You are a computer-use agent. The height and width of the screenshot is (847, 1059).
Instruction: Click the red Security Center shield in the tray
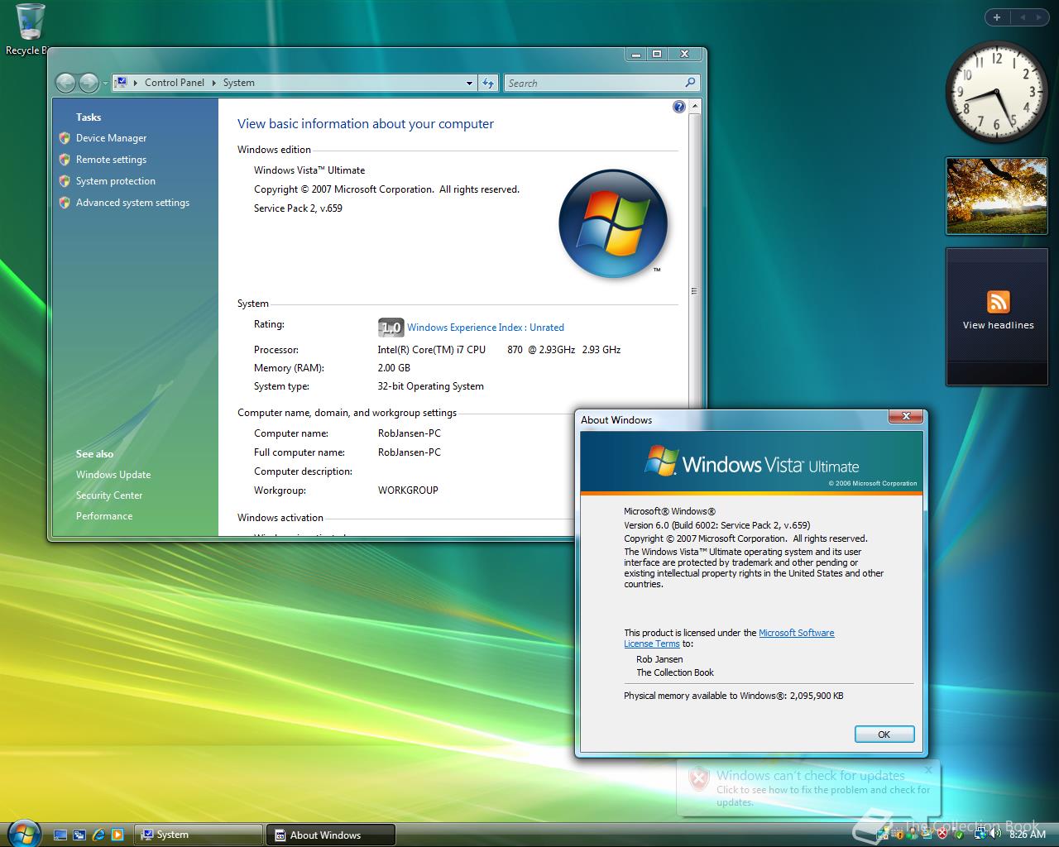pos(942,834)
